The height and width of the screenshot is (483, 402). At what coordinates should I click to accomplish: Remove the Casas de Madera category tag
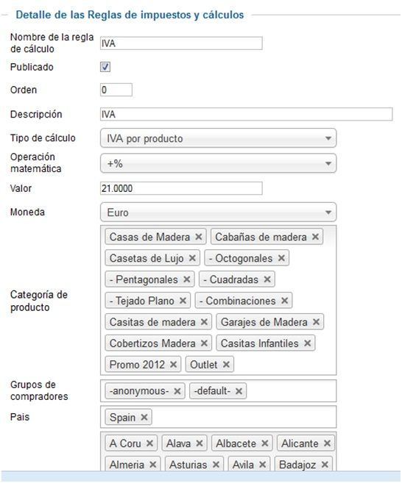tap(199, 237)
